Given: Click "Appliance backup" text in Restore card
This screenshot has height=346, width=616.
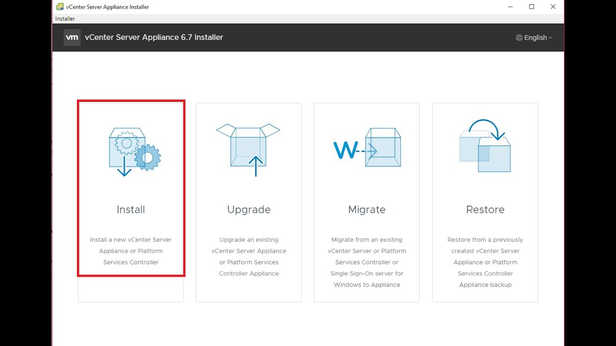Looking at the screenshot, I should [x=485, y=285].
